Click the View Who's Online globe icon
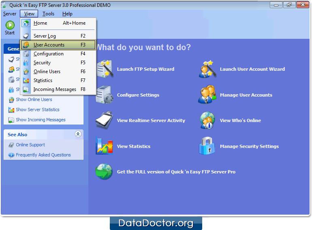 point(207,120)
